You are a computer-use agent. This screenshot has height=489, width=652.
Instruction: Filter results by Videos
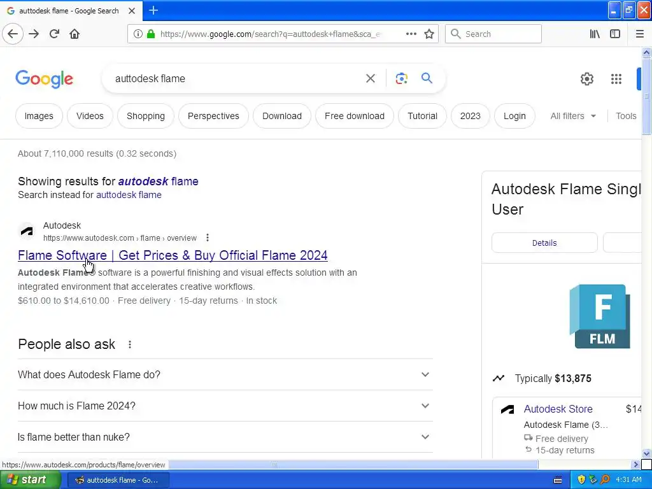(x=90, y=116)
